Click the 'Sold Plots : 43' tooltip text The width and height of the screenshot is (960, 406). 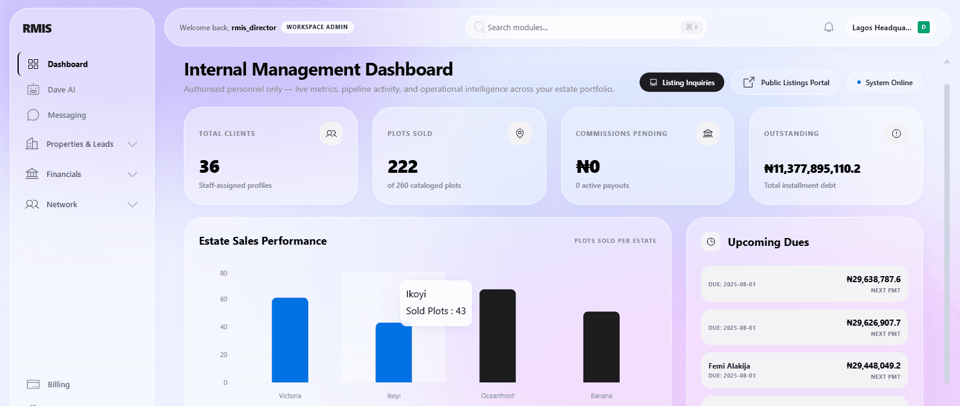(436, 311)
